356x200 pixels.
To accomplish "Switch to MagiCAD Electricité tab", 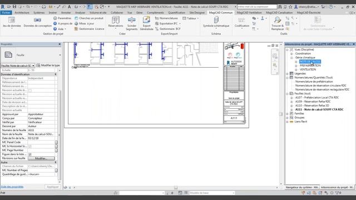I will [309, 13].
